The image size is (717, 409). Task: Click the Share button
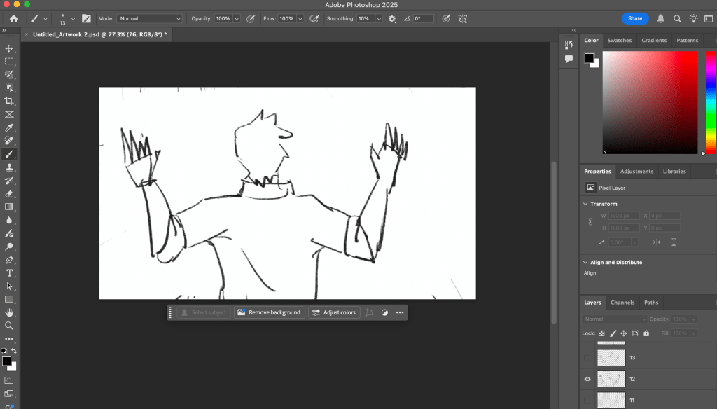(x=634, y=18)
